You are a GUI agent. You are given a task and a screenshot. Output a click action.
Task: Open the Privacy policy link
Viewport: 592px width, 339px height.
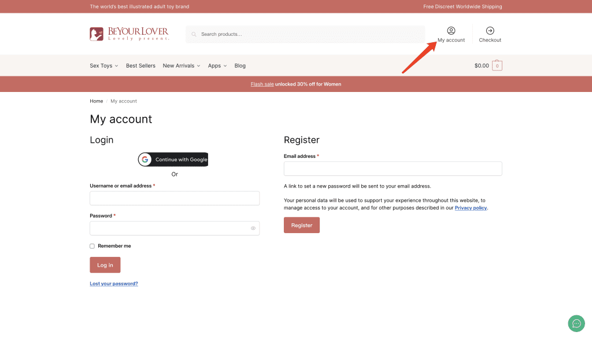click(x=471, y=208)
